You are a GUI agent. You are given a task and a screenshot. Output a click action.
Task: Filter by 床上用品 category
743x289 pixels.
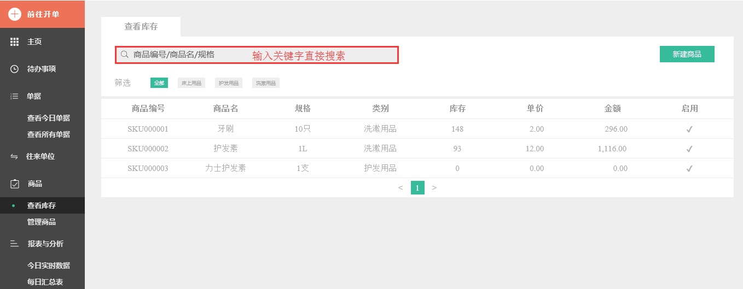tap(191, 83)
